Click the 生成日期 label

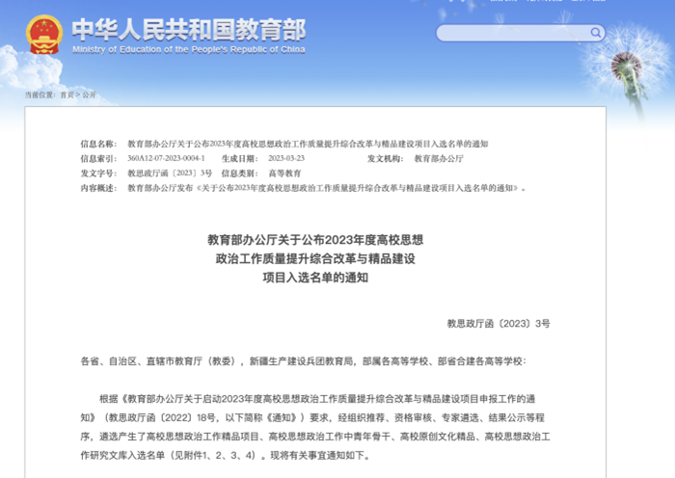coord(240,159)
